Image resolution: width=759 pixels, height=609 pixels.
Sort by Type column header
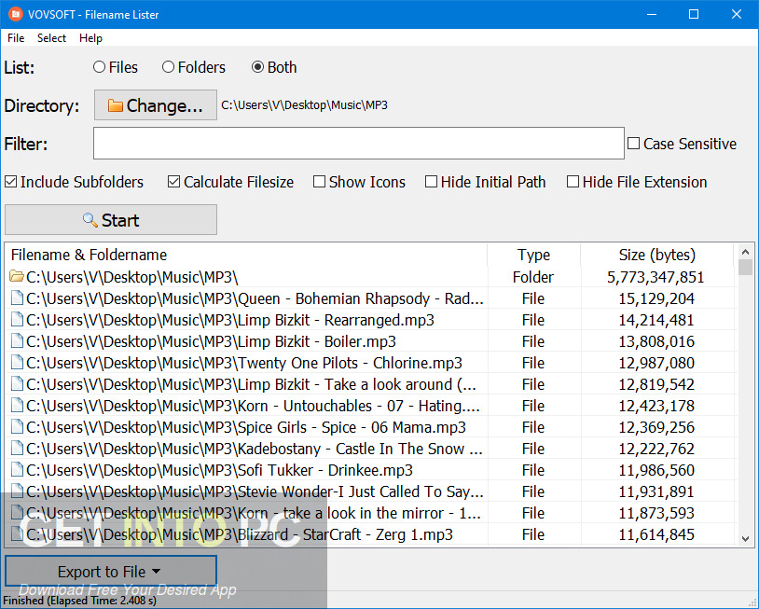click(x=534, y=255)
